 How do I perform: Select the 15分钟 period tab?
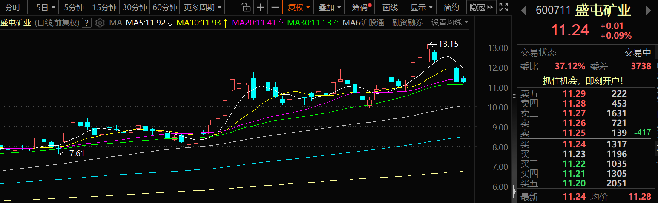tap(104, 7)
